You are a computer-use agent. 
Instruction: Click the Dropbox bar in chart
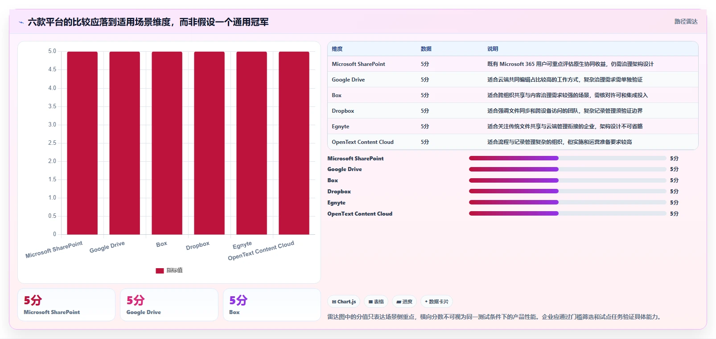point(209,143)
